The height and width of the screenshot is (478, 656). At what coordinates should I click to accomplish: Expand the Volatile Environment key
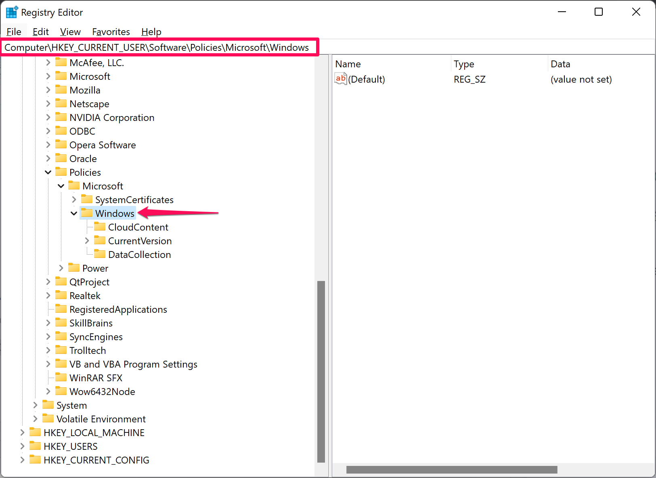point(35,419)
